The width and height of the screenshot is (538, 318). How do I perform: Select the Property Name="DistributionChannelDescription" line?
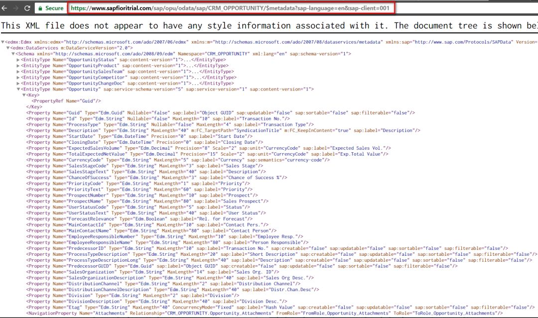(x=173, y=290)
